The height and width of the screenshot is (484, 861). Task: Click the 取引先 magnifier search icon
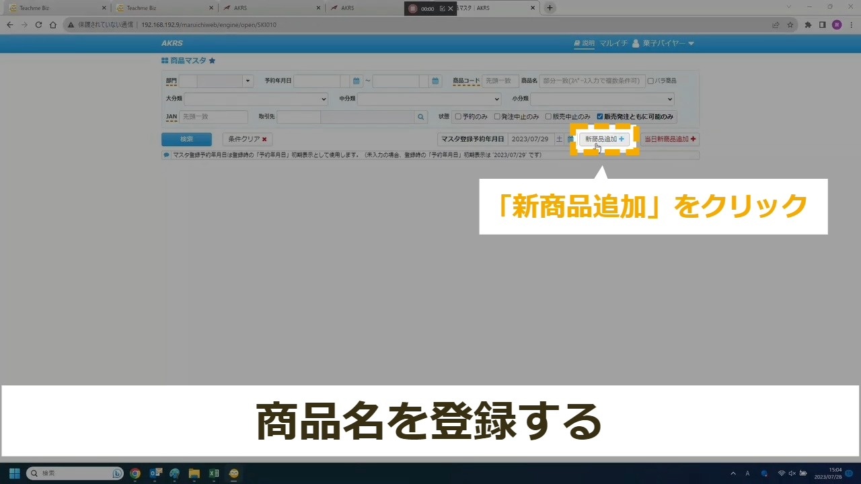tap(421, 116)
